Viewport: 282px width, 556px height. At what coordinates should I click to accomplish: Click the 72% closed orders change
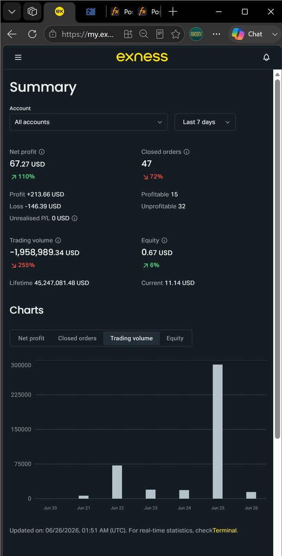152,177
